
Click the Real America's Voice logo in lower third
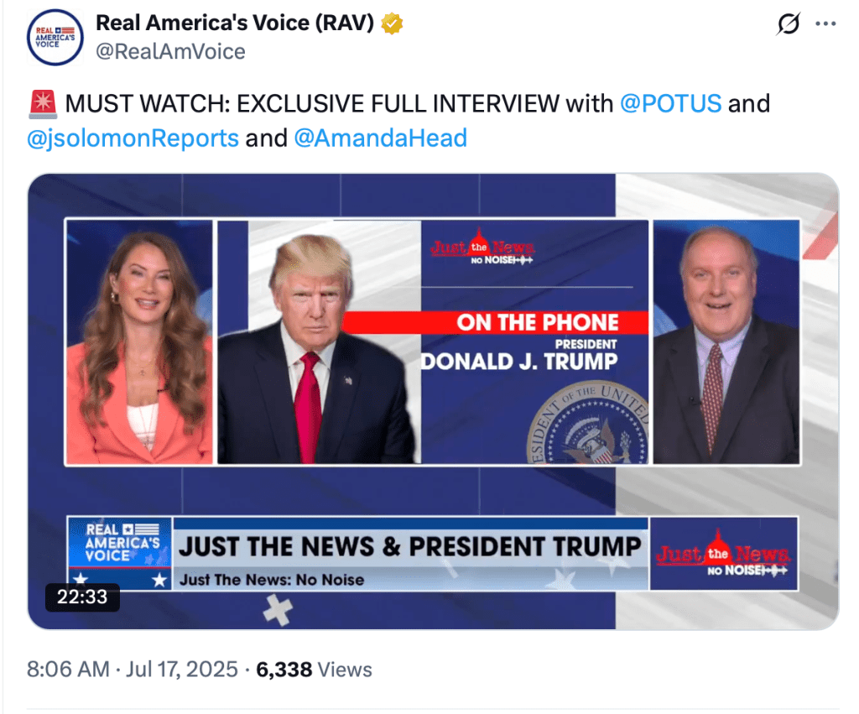[121, 543]
